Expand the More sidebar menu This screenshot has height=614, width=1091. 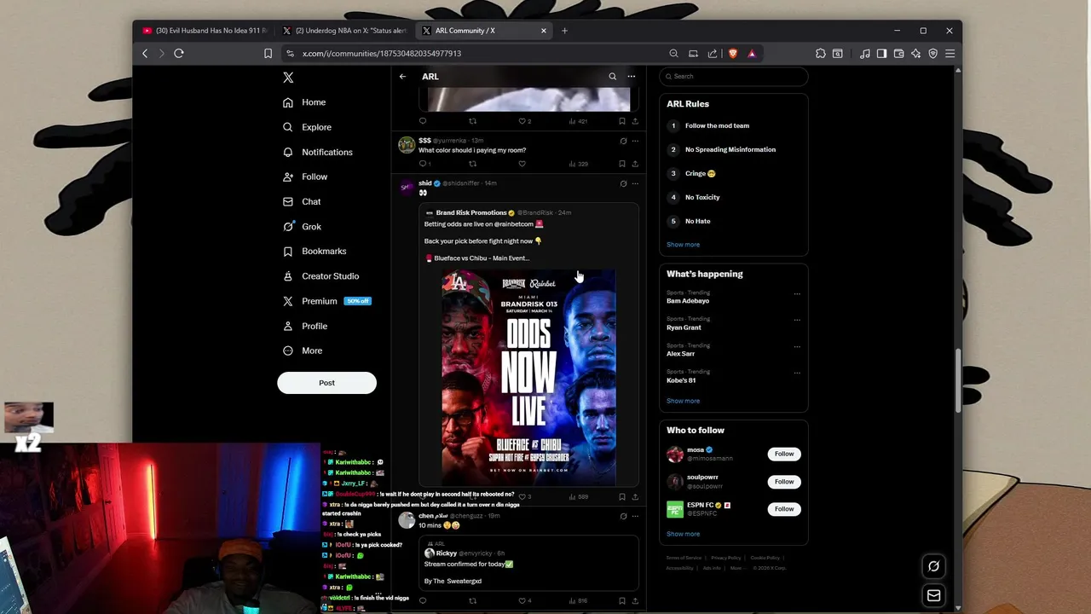coord(302,350)
